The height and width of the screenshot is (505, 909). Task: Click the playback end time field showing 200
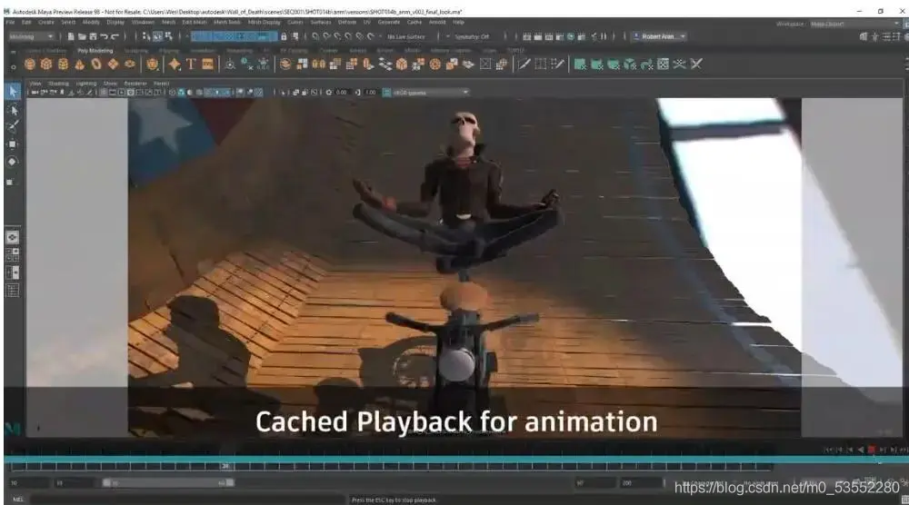[642, 482]
